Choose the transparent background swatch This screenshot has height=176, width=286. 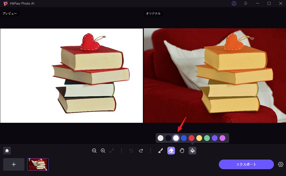[x=161, y=138]
